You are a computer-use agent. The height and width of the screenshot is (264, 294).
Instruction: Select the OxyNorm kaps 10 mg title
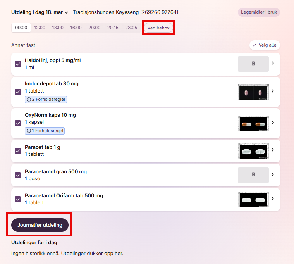pyautogui.click(x=50, y=115)
